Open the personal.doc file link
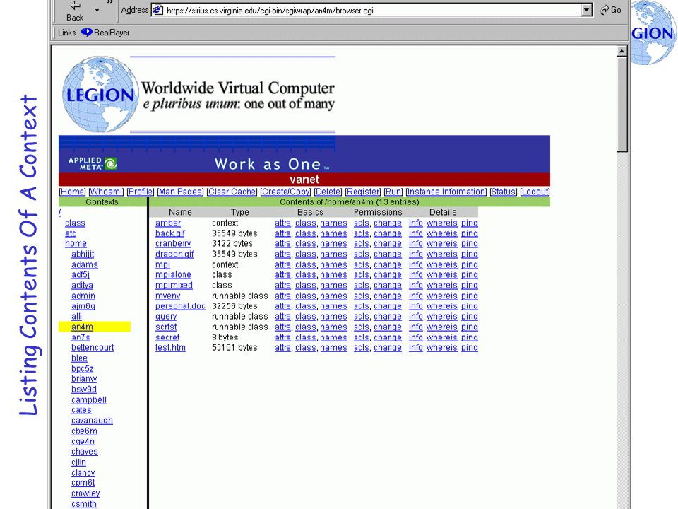Image resolution: width=678 pixels, height=509 pixels. point(180,306)
